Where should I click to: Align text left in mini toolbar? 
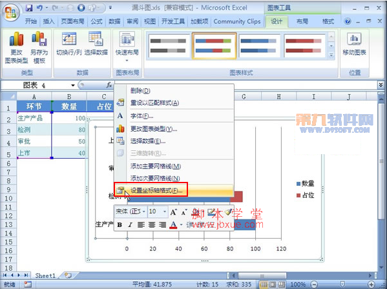(141, 224)
